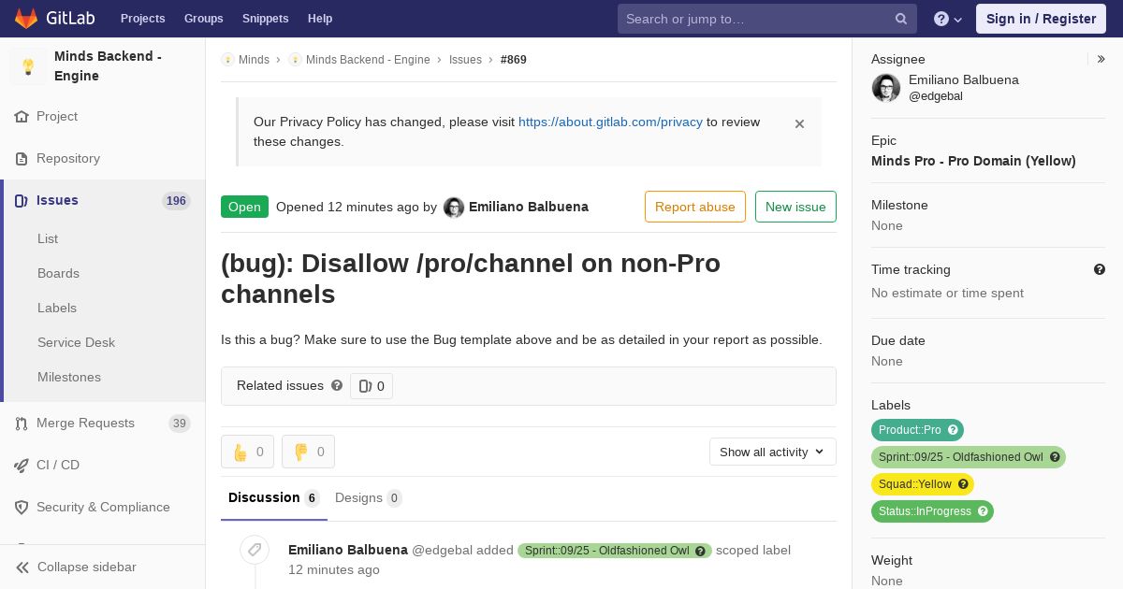
Task: Click the Collapse sidebar double-chevron icon
Action: click(22, 567)
